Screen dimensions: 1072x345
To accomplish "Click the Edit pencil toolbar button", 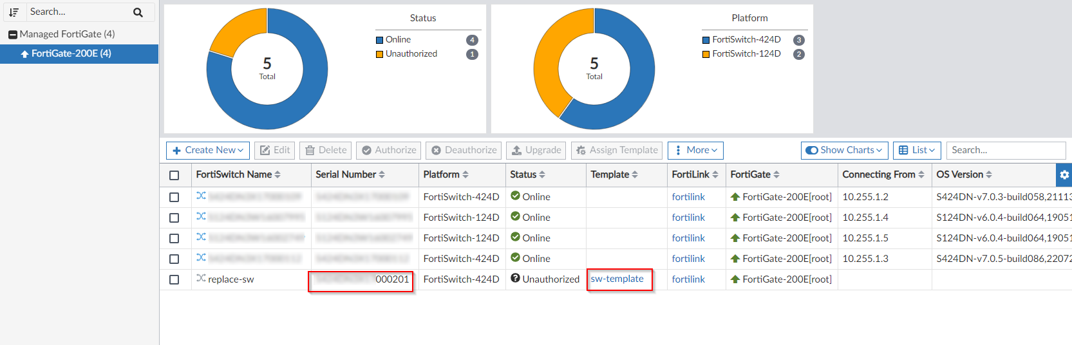I will [x=275, y=150].
